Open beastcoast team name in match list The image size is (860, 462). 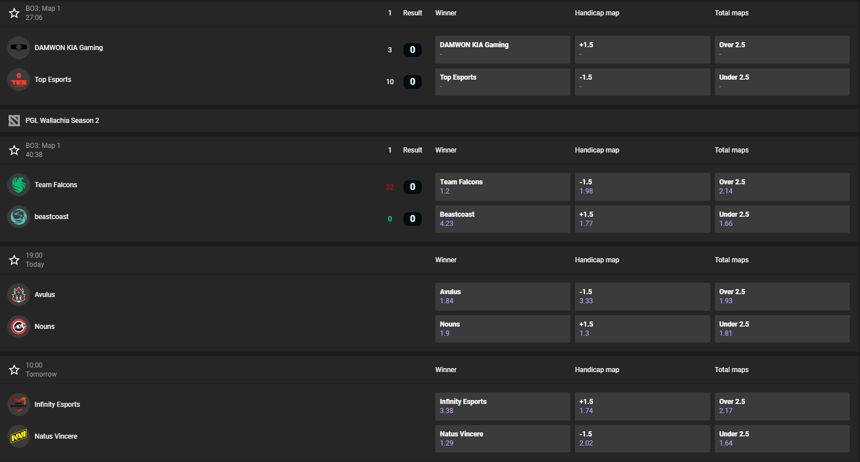51,217
